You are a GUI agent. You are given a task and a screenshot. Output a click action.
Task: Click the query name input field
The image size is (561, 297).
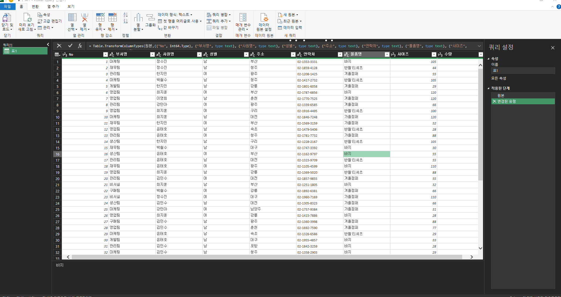pos(523,71)
